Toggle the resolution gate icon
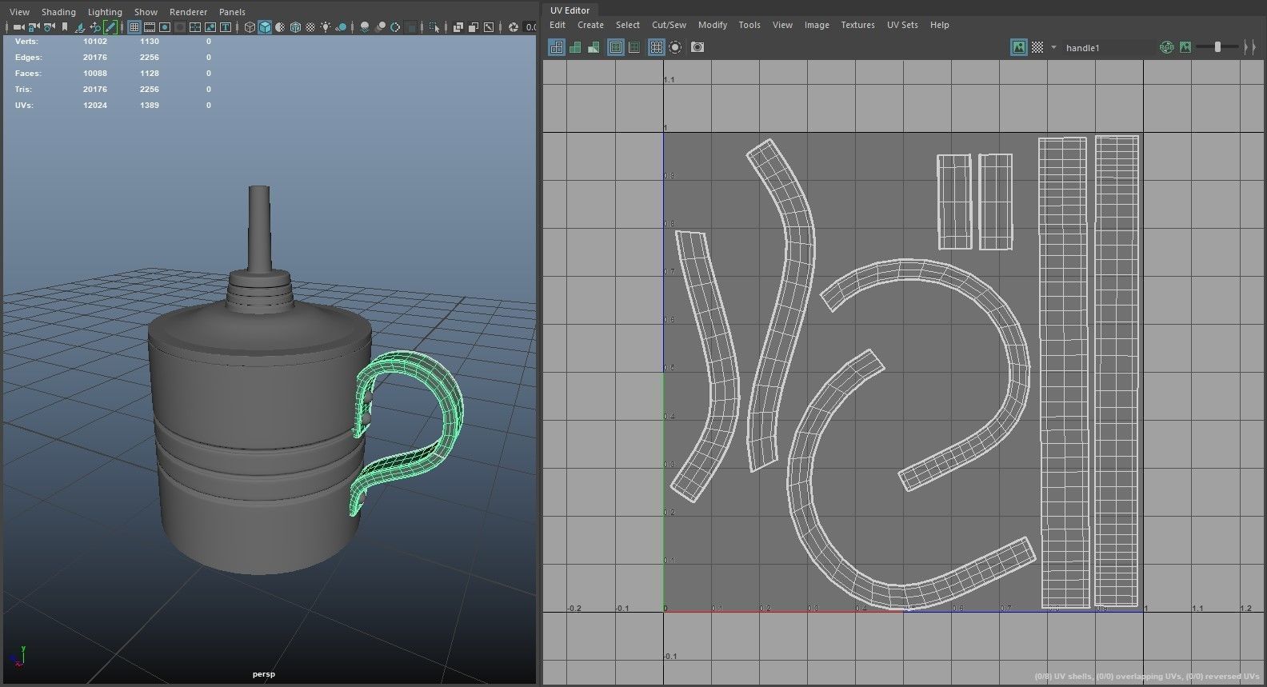 [x=165, y=27]
